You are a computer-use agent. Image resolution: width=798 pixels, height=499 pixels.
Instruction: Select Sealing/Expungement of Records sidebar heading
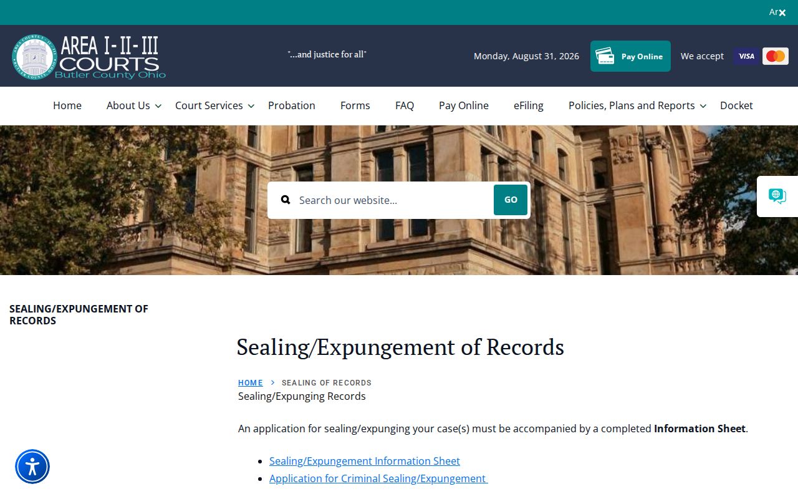click(79, 314)
